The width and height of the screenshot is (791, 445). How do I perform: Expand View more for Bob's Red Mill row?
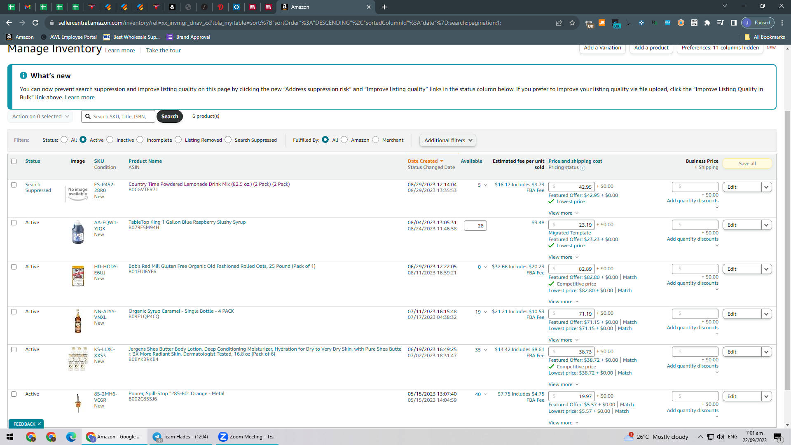[x=564, y=302]
